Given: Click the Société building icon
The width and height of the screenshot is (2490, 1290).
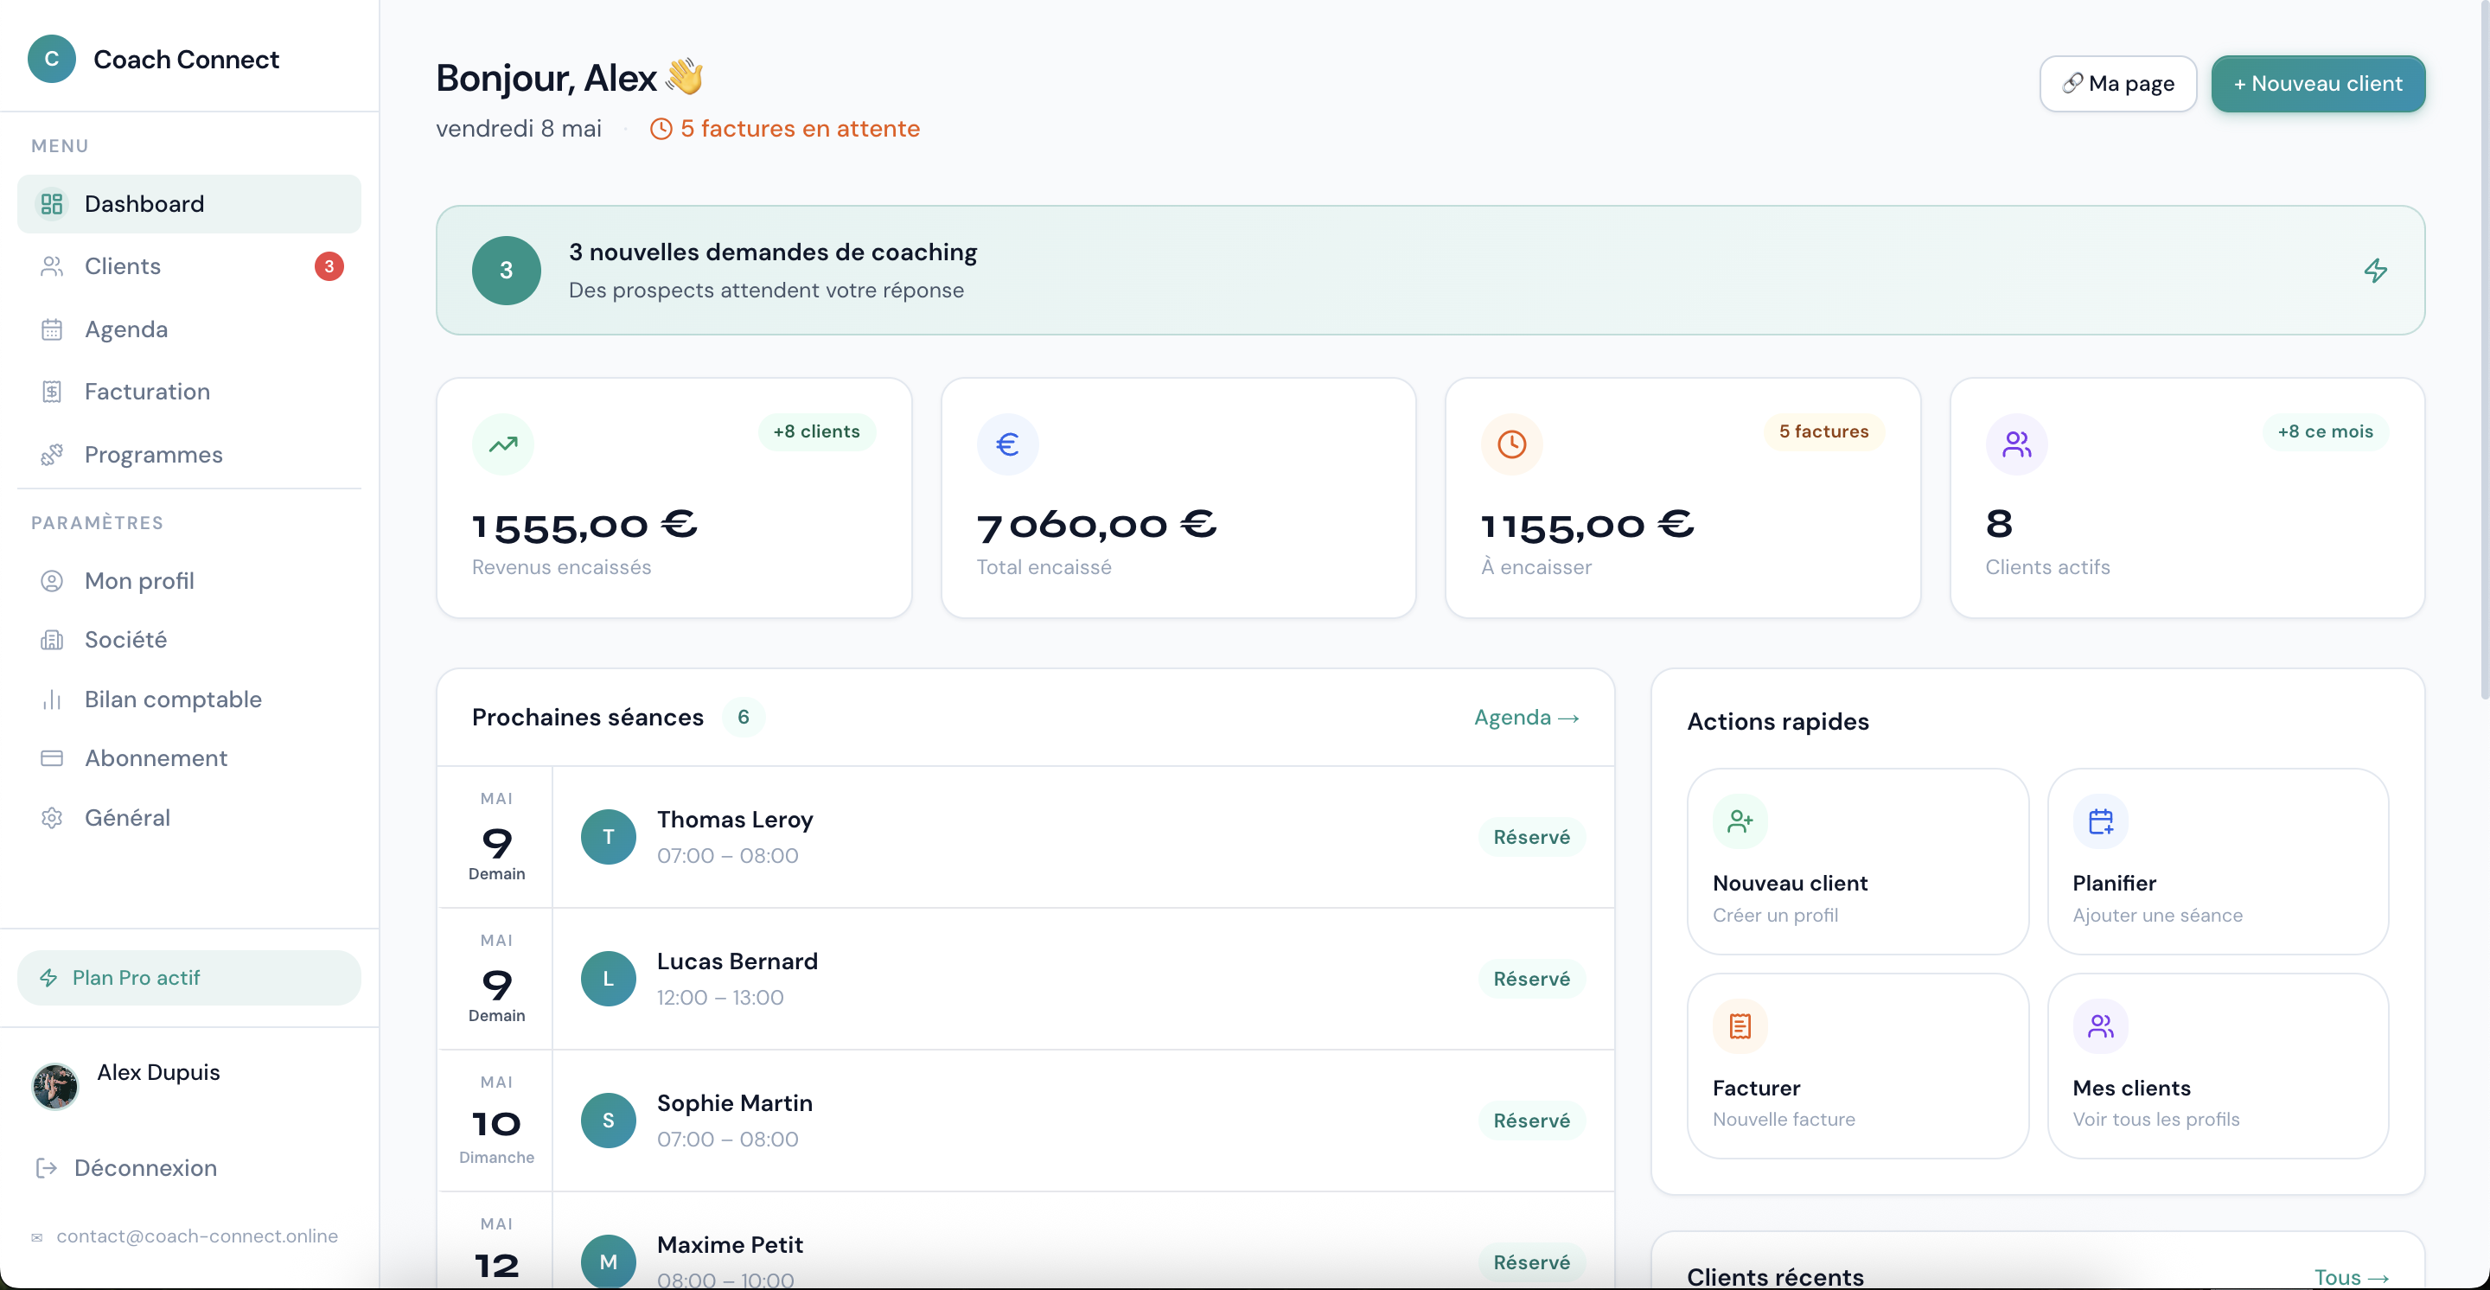Looking at the screenshot, I should 52,640.
